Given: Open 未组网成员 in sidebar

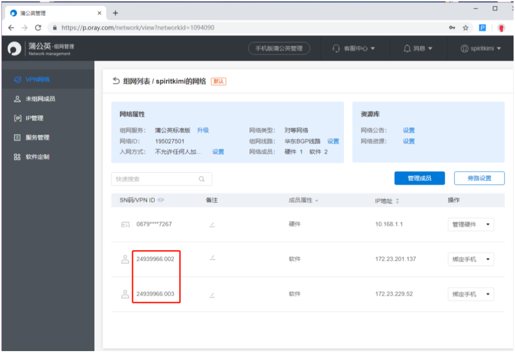Looking at the screenshot, I should [48, 99].
